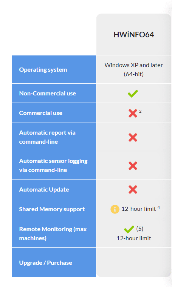
Task: Click Automatic sensor logging via command-line label
Action: [53, 166]
